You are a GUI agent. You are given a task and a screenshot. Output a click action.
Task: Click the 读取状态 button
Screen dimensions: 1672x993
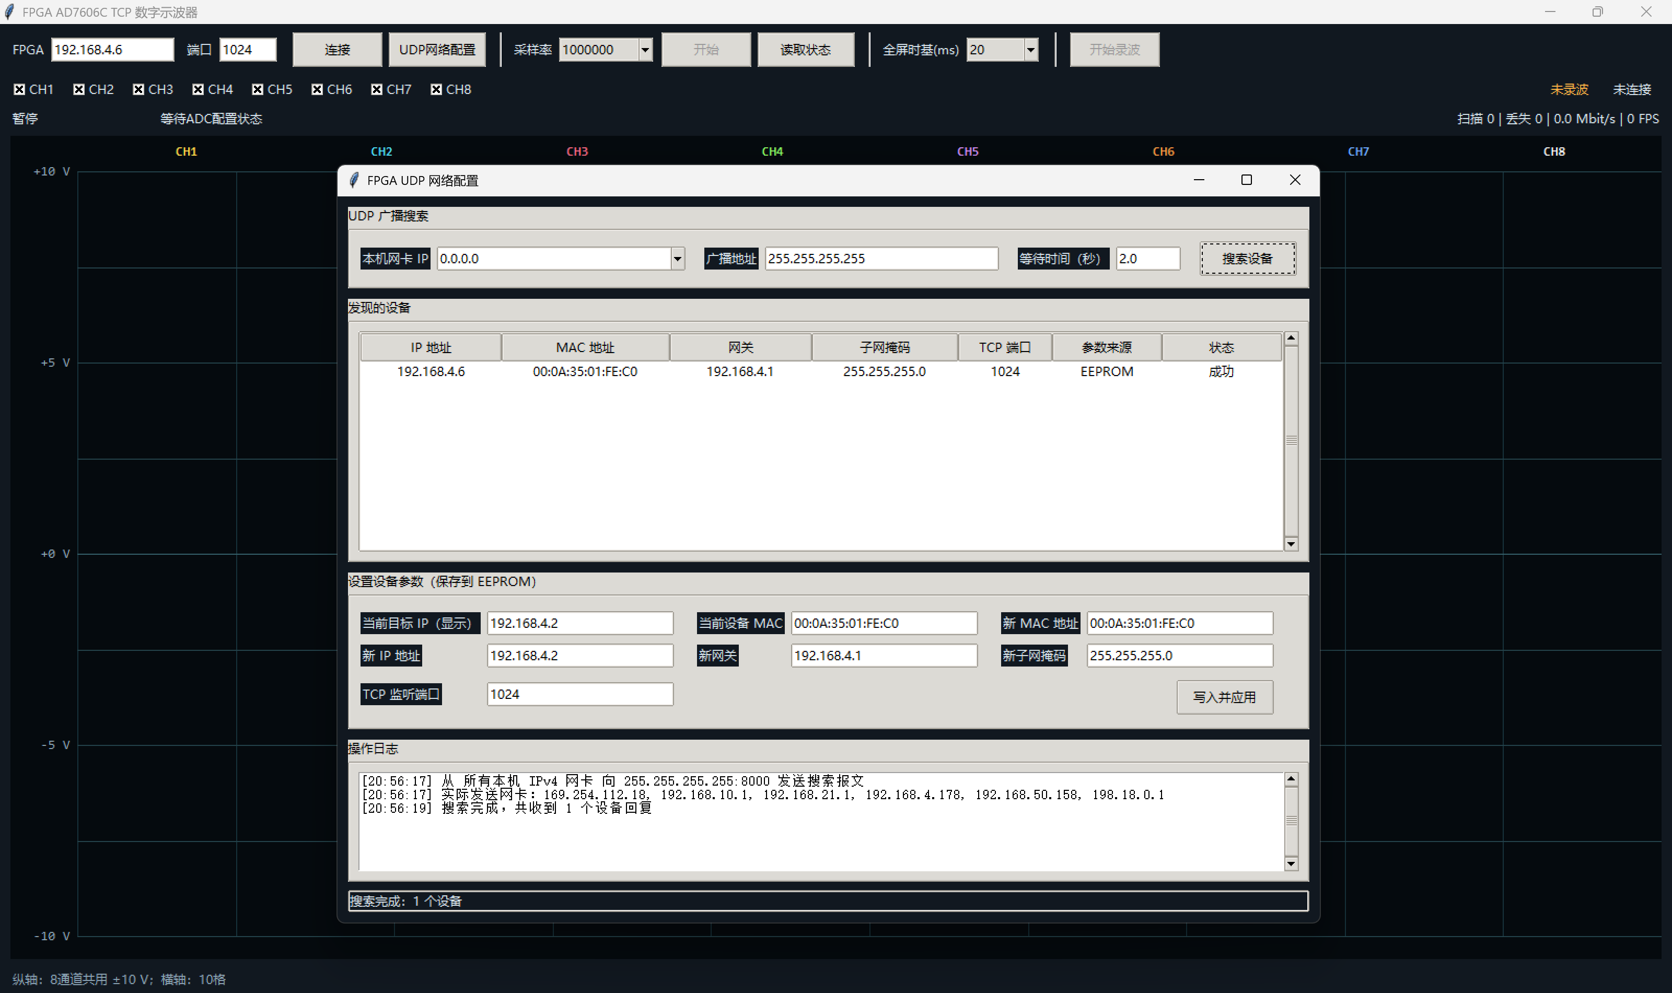coord(806,50)
